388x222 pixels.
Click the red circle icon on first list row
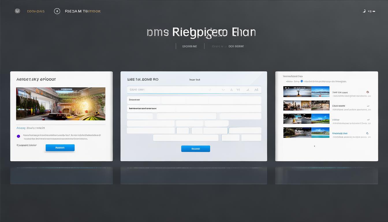[368, 92]
